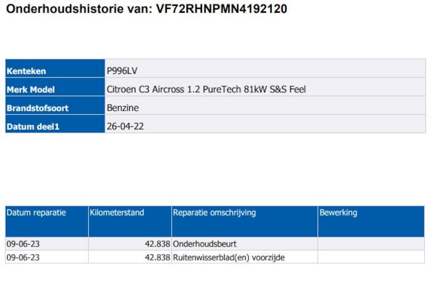Click the mileage 42.838 in Onderhoudsbeurt row
Screen dimensions: 439x290
pos(157,244)
